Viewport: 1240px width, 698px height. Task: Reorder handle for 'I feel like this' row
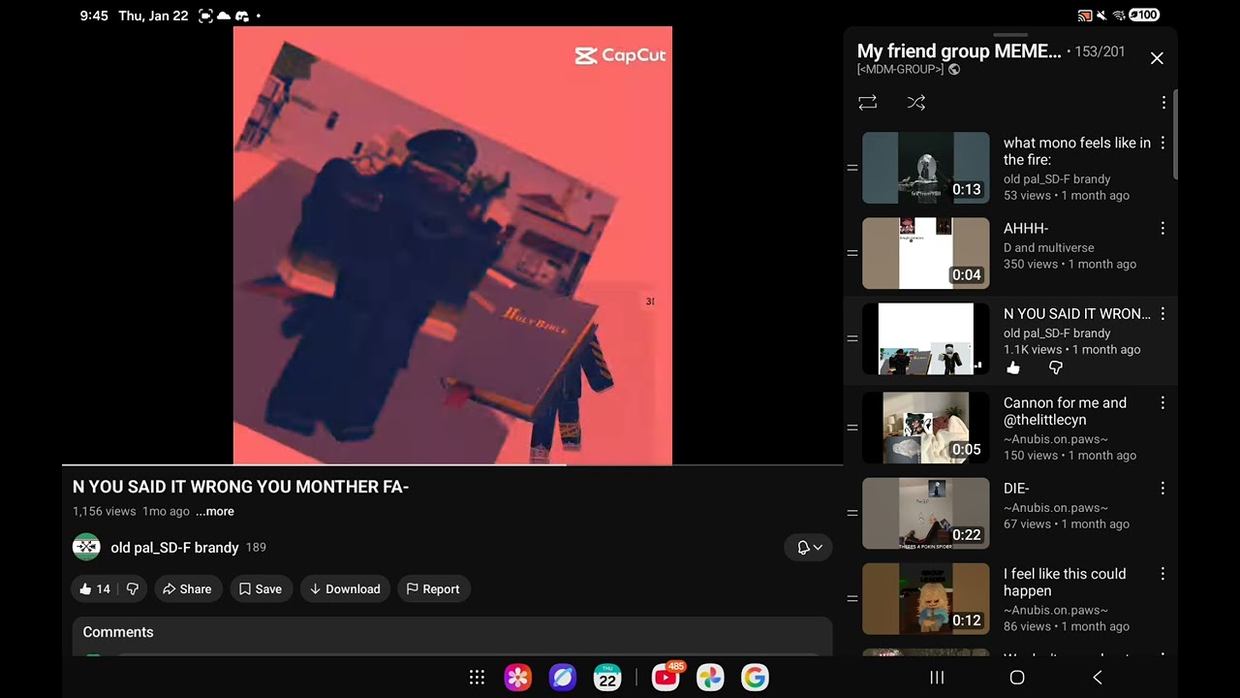pyautogui.click(x=852, y=598)
